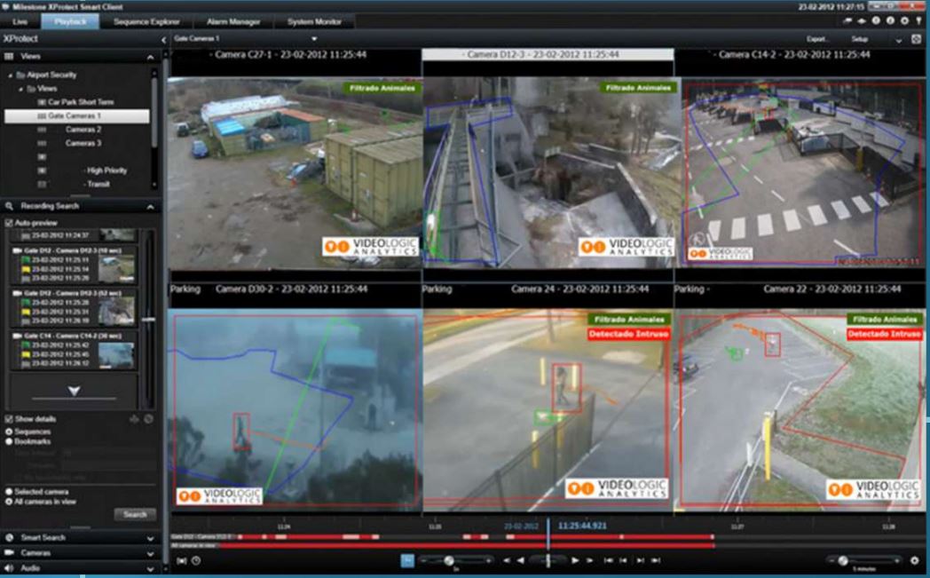Toggle the highlighted blue playback mode button
Screen dimensions: 930x578
(x=407, y=560)
